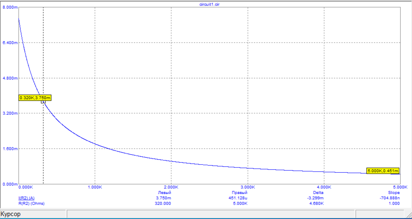This screenshot has width=412, height=219.
Task: Click the 4.000K X-axis label
Action: (324, 187)
